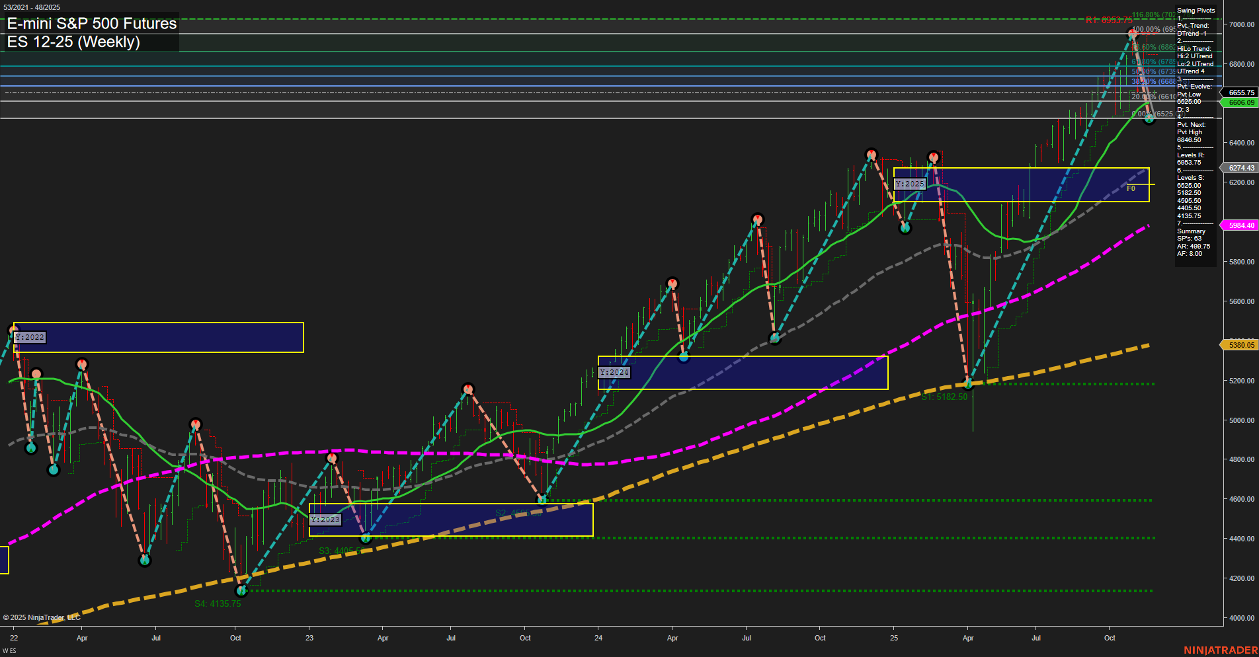This screenshot has width=1259, height=657.
Task: Click the teal pivot dot near Apr 2025 low
Action: 969,382
